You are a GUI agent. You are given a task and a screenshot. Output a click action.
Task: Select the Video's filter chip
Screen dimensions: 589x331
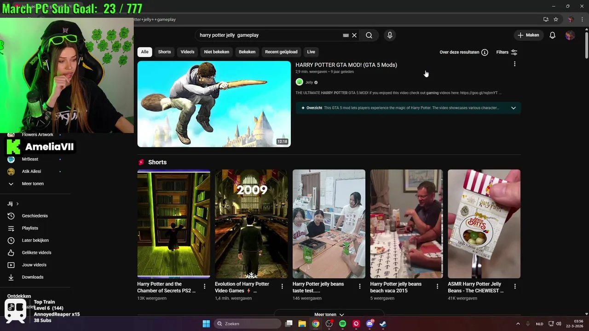tap(187, 52)
